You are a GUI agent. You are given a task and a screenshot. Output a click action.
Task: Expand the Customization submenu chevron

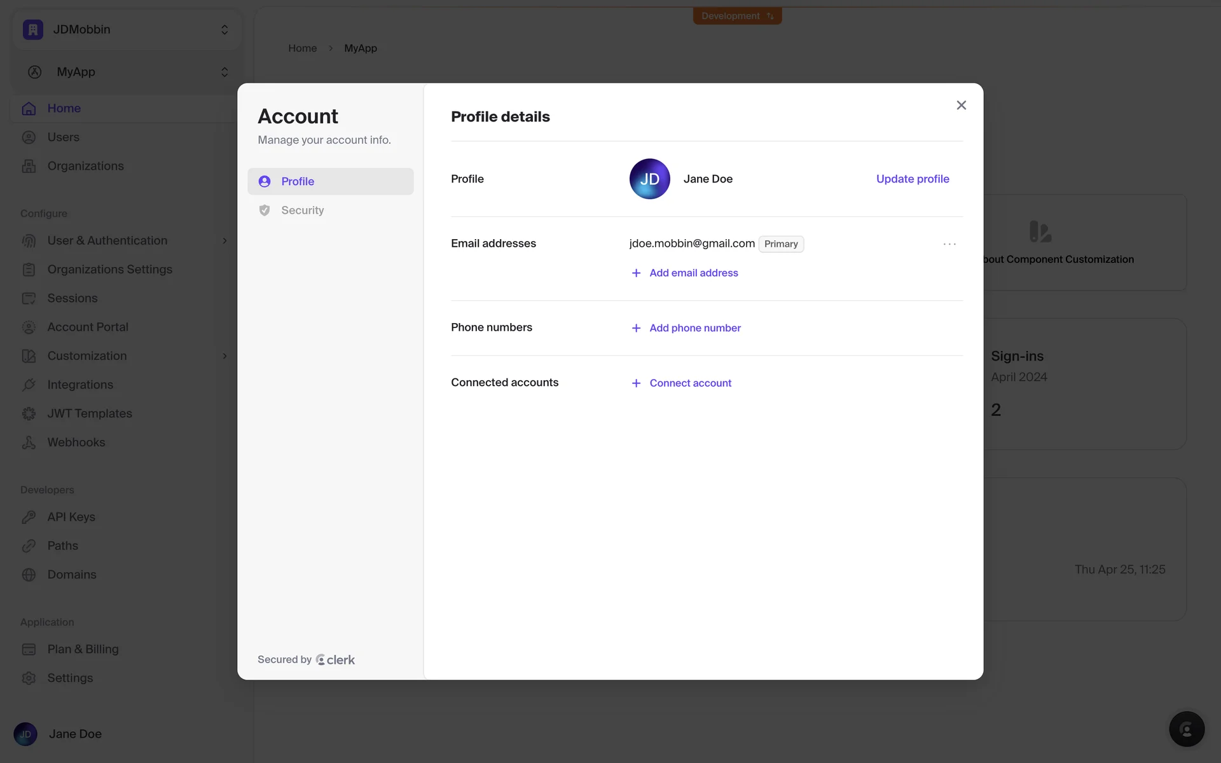click(224, 356)
